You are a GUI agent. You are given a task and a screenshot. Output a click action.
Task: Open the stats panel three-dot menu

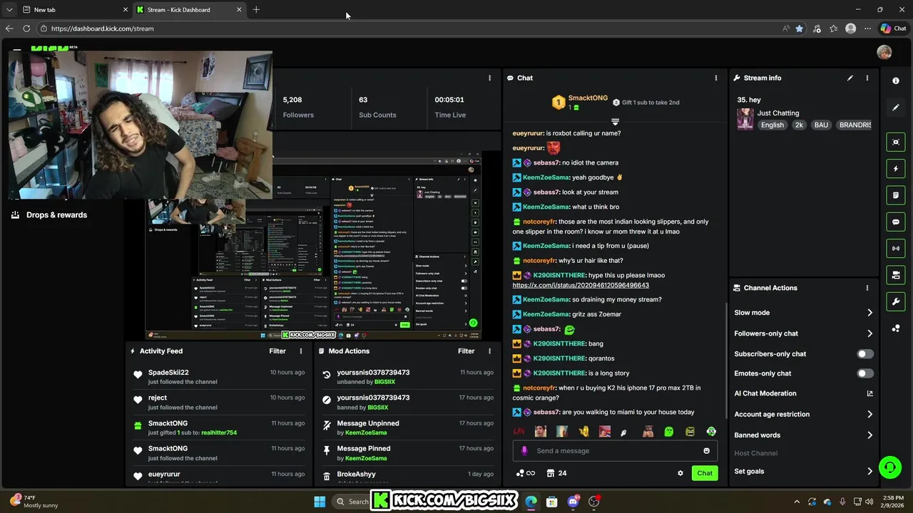(489, 78)
